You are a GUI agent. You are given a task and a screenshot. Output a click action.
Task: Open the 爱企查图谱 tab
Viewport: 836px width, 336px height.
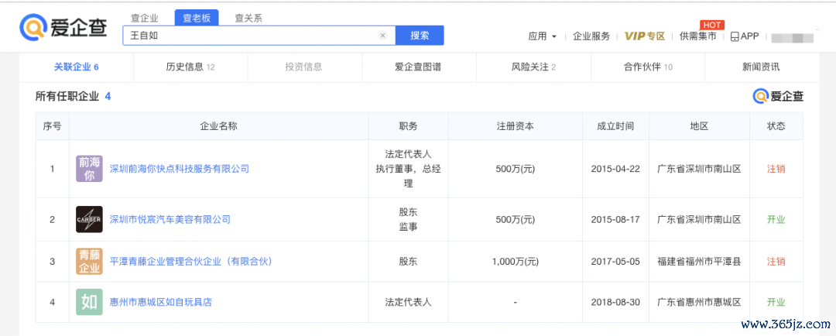[x=417, y=67]
